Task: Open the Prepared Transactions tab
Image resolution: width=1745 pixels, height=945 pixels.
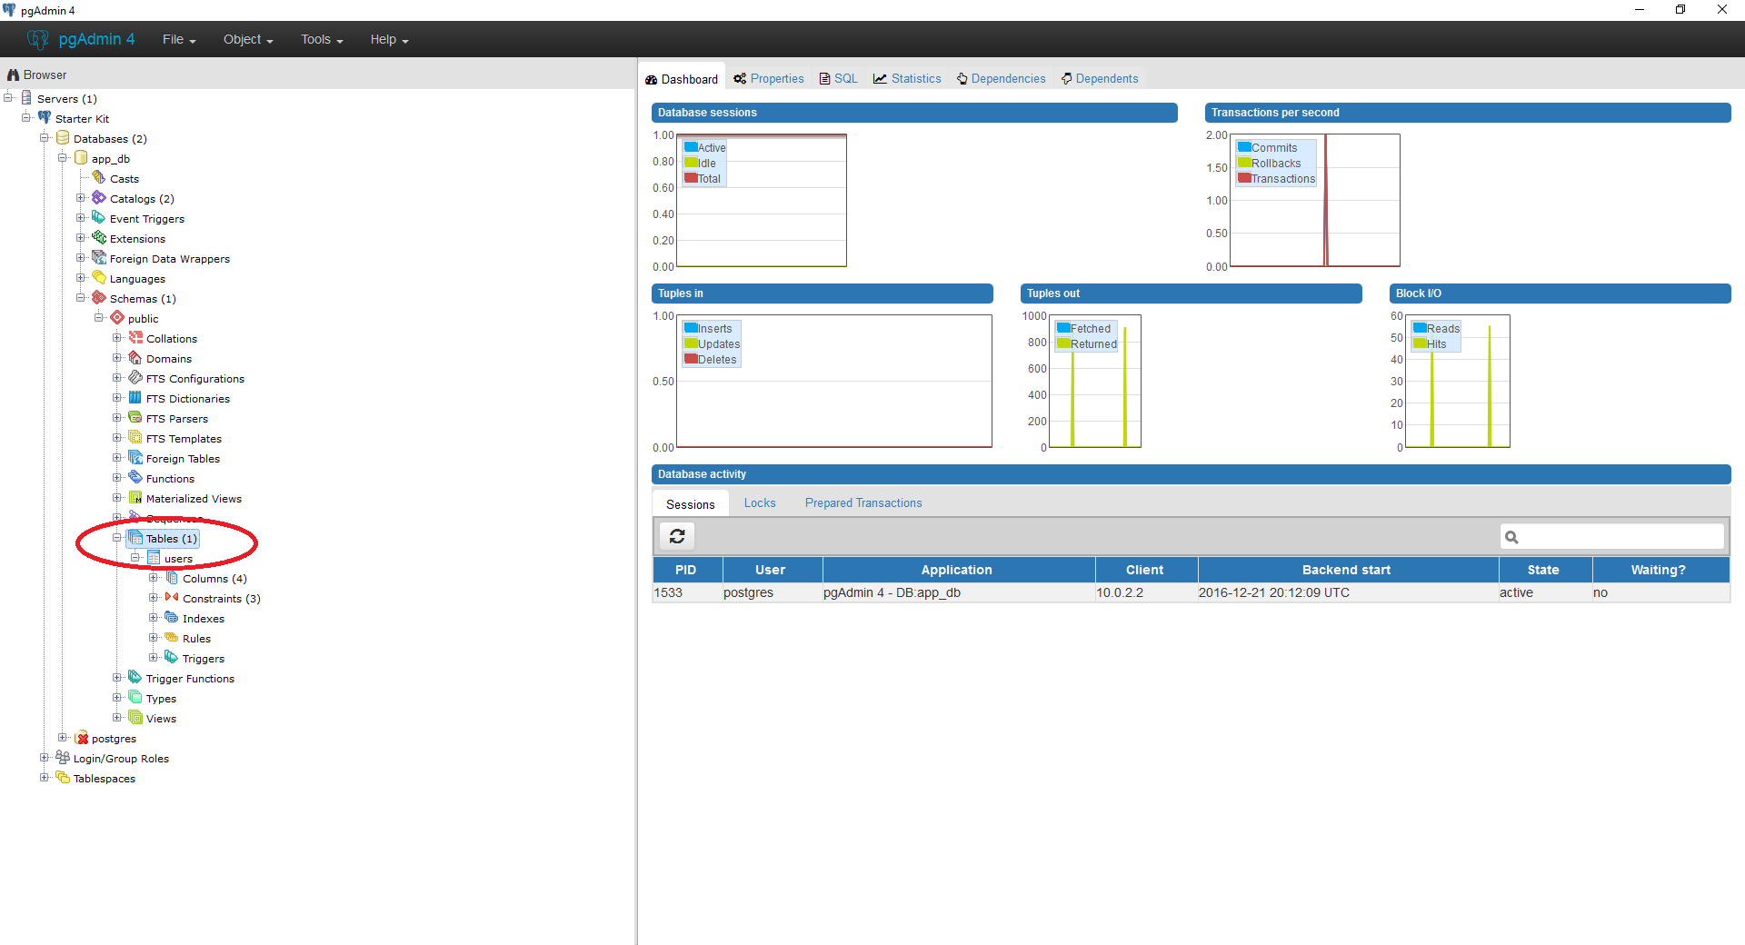Action: pos(863,503)
